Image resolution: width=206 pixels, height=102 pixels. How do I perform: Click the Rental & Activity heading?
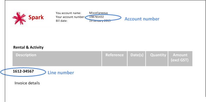point(28,47)
